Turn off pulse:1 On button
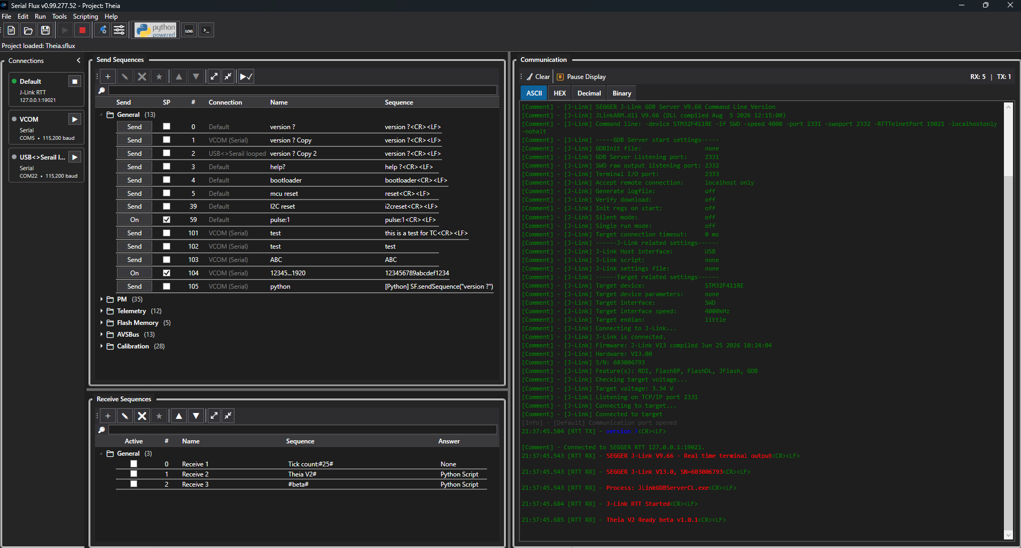This screenshot has height=548, width=1021. click(135, 220)
